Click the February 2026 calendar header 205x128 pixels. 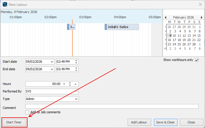[x=183, y=17]
